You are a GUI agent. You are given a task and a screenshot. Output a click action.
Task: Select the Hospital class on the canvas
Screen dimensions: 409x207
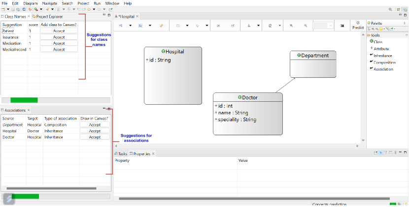(173, 76)
